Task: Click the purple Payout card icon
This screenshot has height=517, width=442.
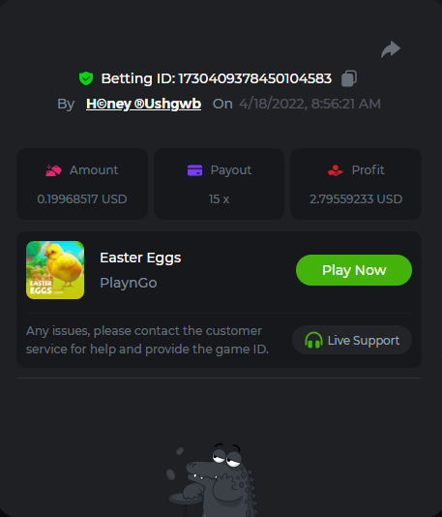Action: (x=194, y=170)
